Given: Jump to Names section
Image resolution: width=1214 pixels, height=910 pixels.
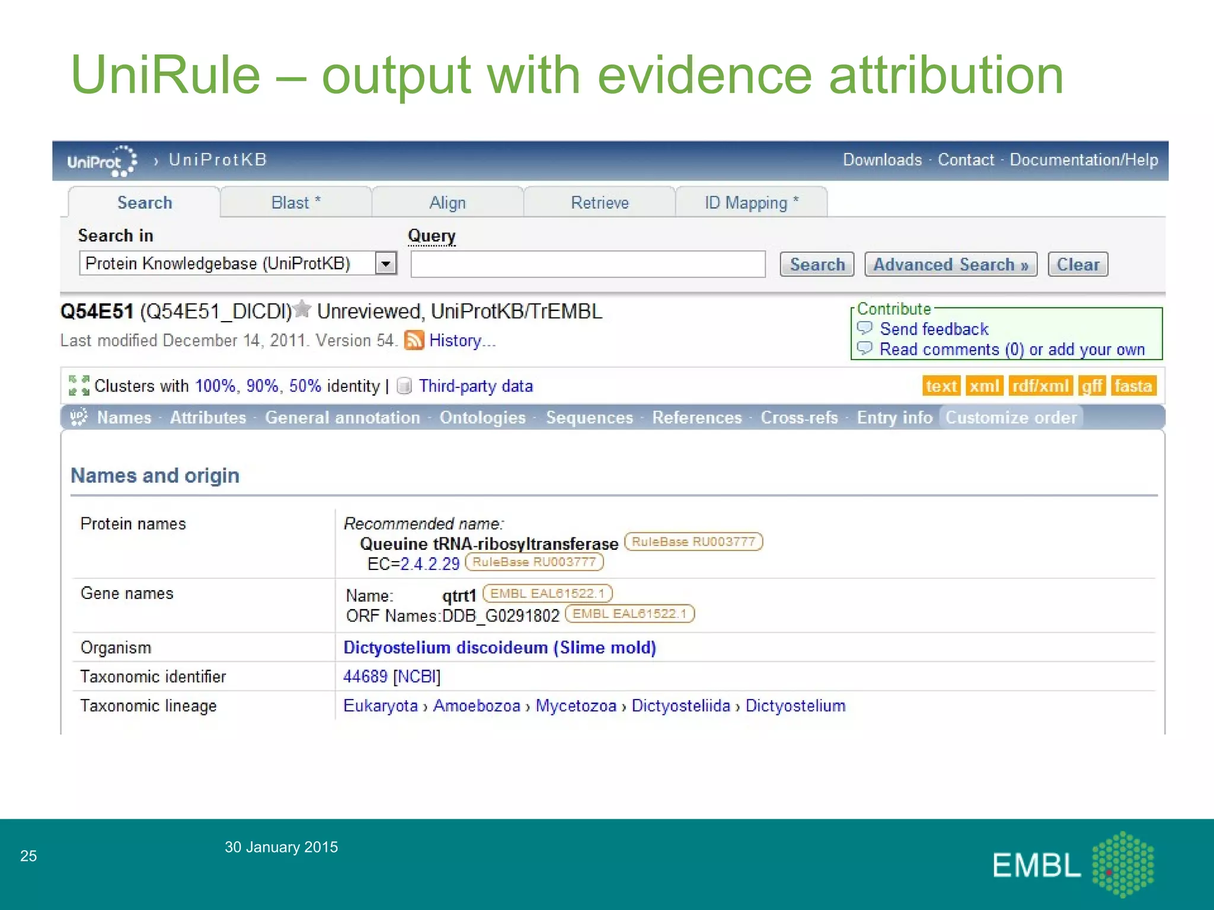Looking at the screenshot, I should [x=124, y=418].
